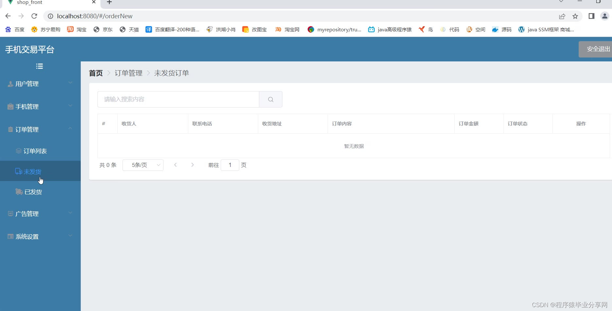This screenshot has height=311, width=612.
Task: View site information icon in address bar
Action: pos(50,16)
